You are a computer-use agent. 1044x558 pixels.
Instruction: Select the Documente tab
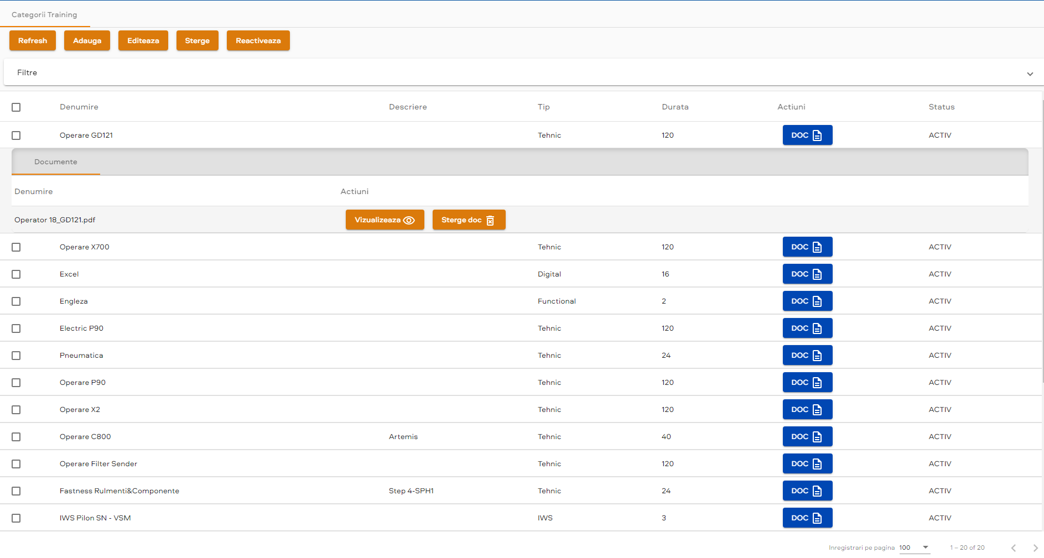[56, 162]
